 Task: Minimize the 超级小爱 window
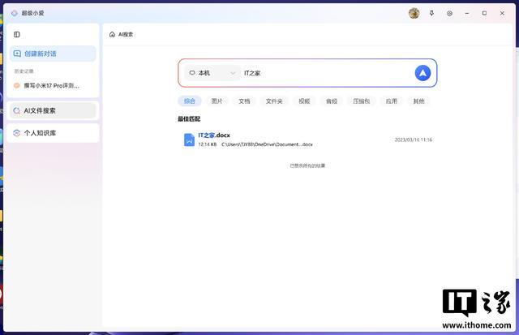tap(467, 13)
